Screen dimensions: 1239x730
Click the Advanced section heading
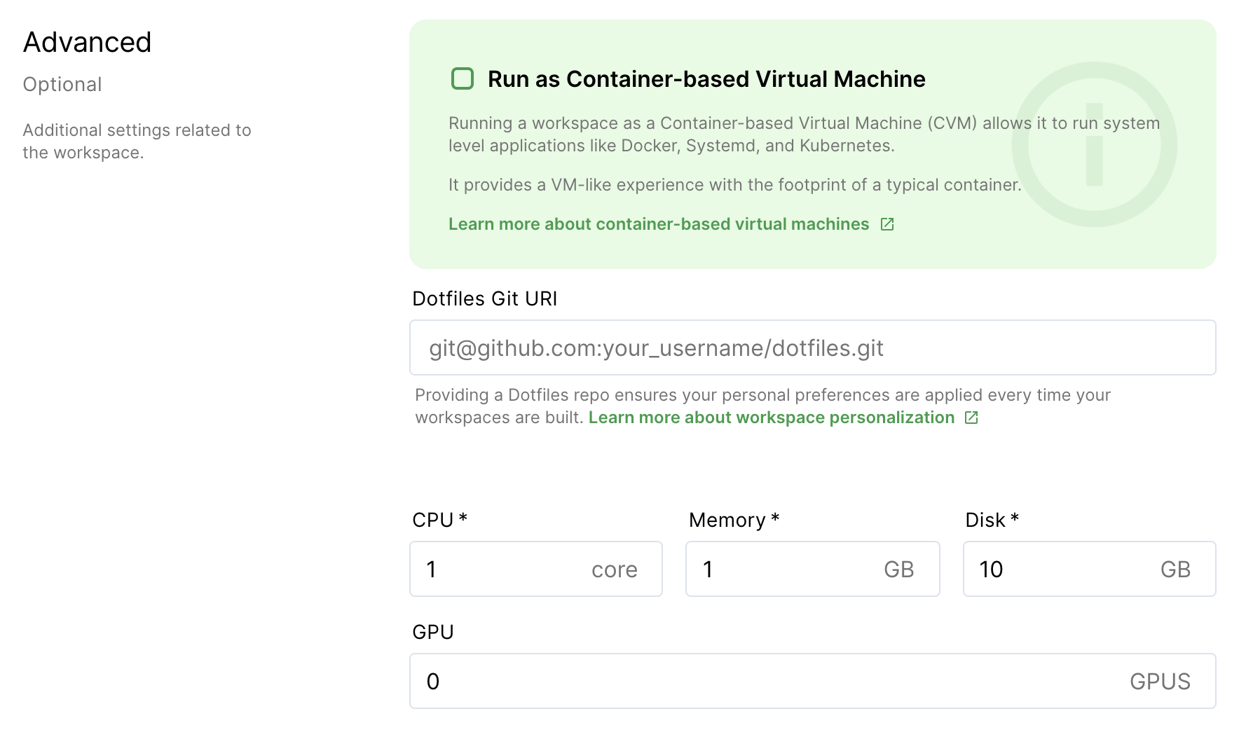click(x=87, y=42)
